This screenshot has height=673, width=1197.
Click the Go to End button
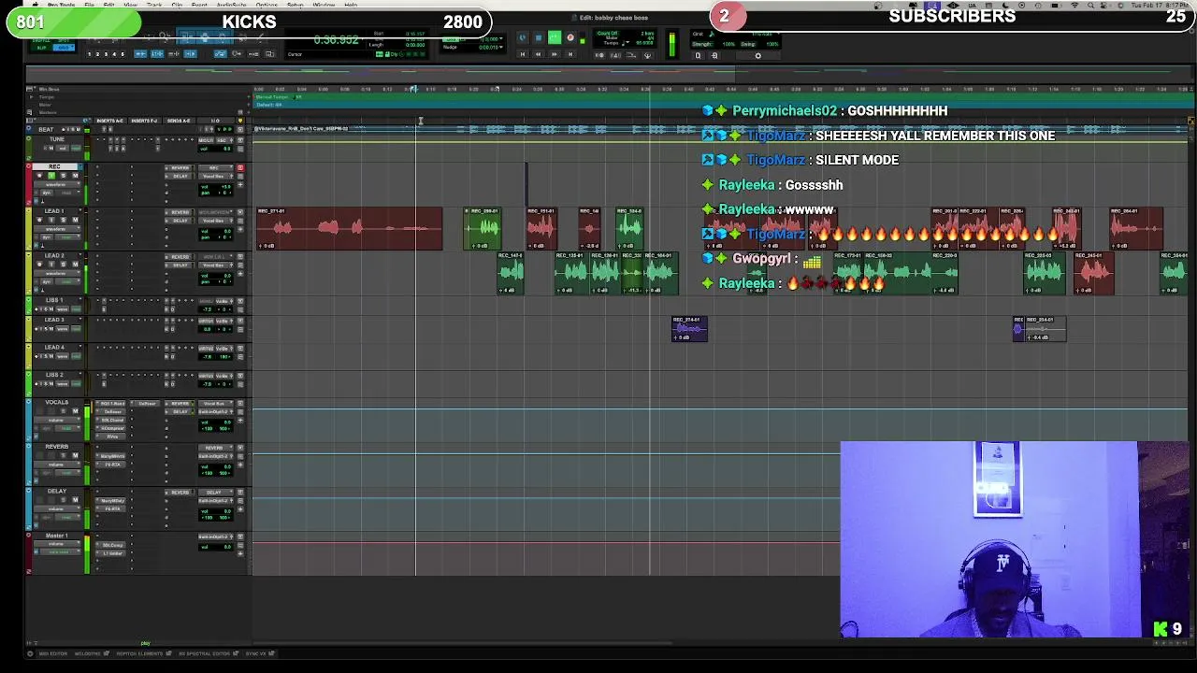570,54
